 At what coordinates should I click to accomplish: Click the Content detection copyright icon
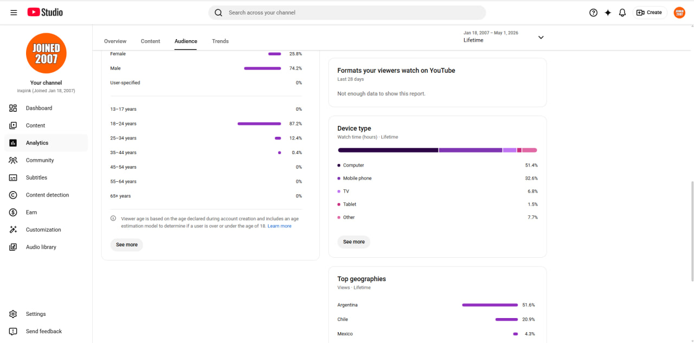click(x=13, y=195)
